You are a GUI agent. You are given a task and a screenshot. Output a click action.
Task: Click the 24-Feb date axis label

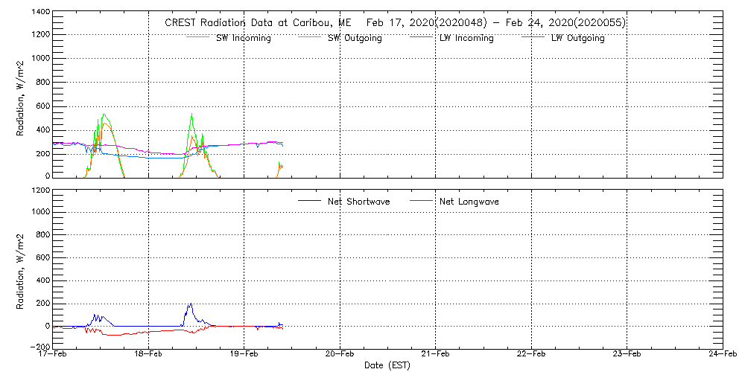point(722,356)
